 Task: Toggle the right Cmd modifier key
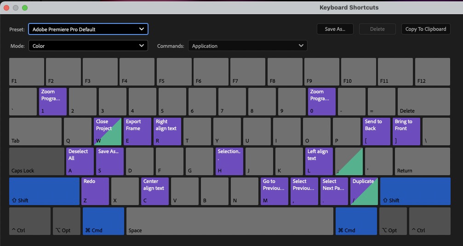tap(356, 221)
